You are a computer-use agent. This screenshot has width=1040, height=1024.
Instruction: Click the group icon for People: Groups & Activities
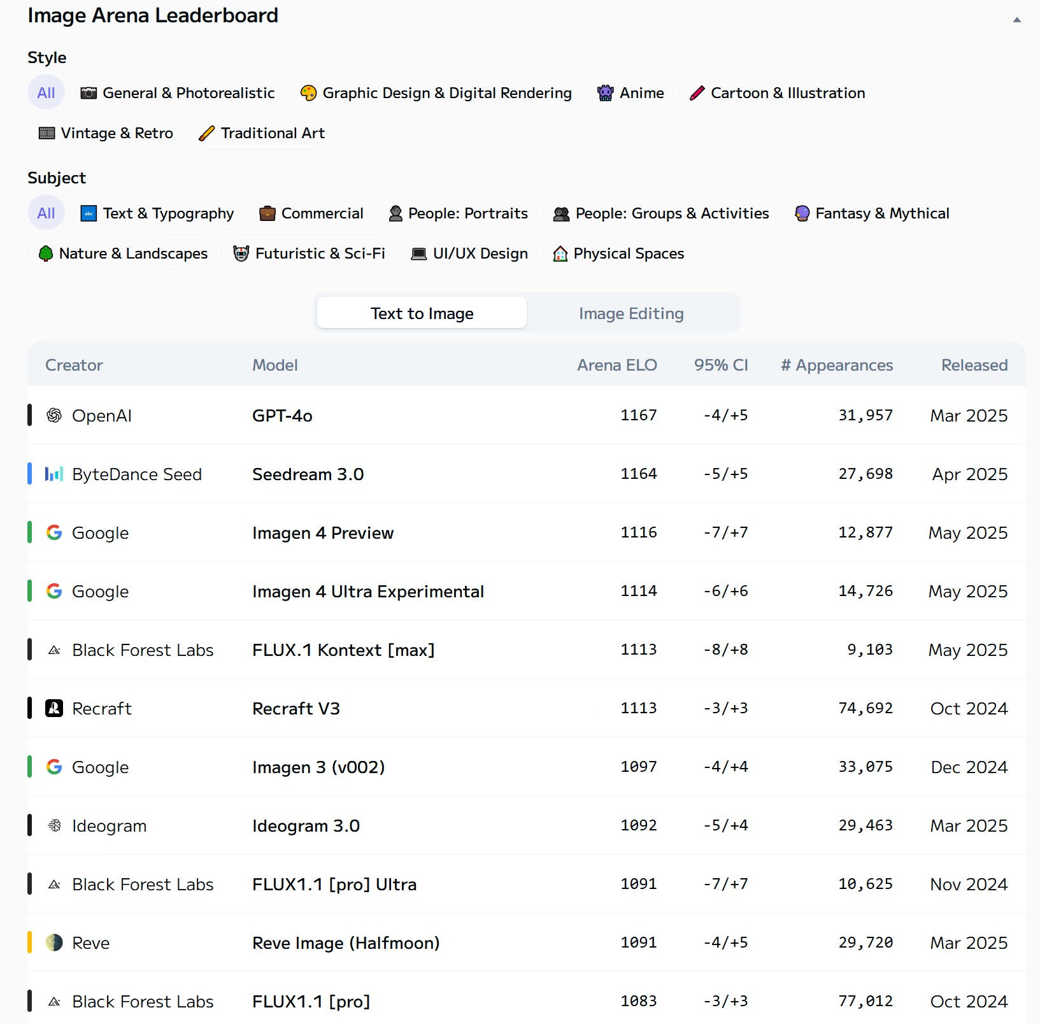pos(562,213)
